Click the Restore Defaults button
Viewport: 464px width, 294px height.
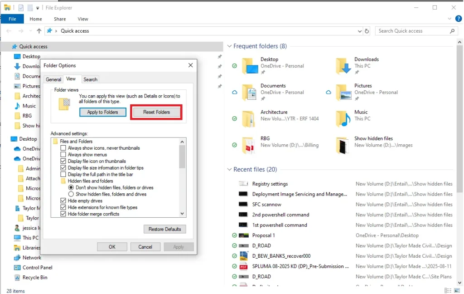[164, 229]
